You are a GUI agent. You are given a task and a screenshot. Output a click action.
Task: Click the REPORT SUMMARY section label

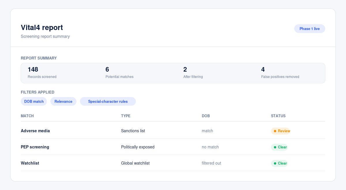tap(39, 58)
